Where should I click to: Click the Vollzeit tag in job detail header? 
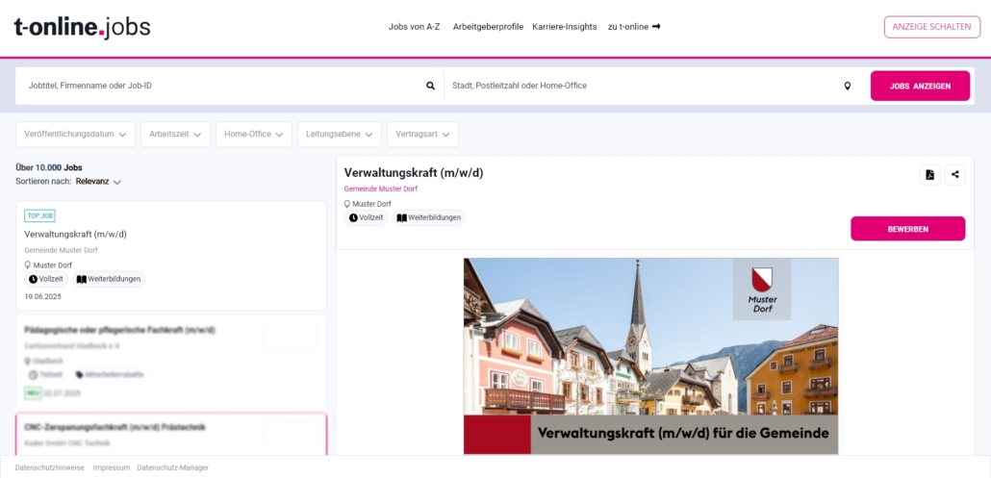click(366, 218)
